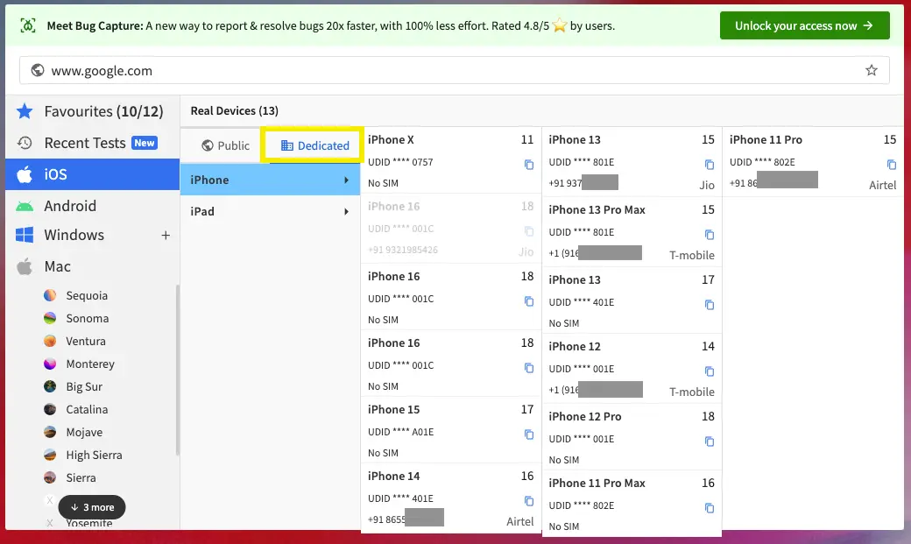
Task: Click the sidebar vertical scrollbar
Action: point(177,368)
